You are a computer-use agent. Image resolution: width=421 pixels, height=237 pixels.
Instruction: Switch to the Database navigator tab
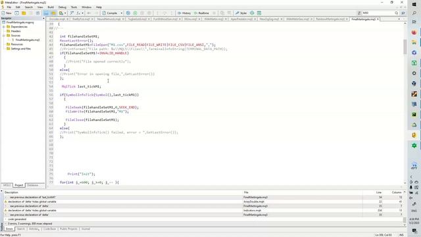tap(32, 185)
